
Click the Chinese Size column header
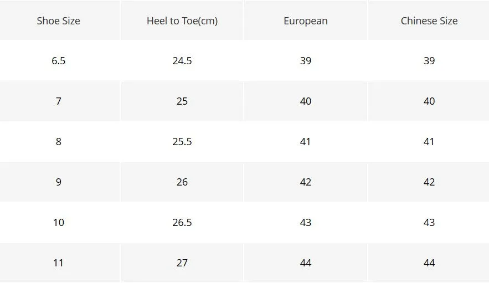tap(429, 21)
